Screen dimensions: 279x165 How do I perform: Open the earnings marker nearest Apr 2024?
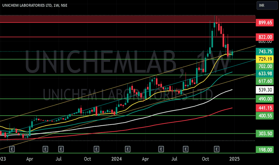tap(161, 149)
